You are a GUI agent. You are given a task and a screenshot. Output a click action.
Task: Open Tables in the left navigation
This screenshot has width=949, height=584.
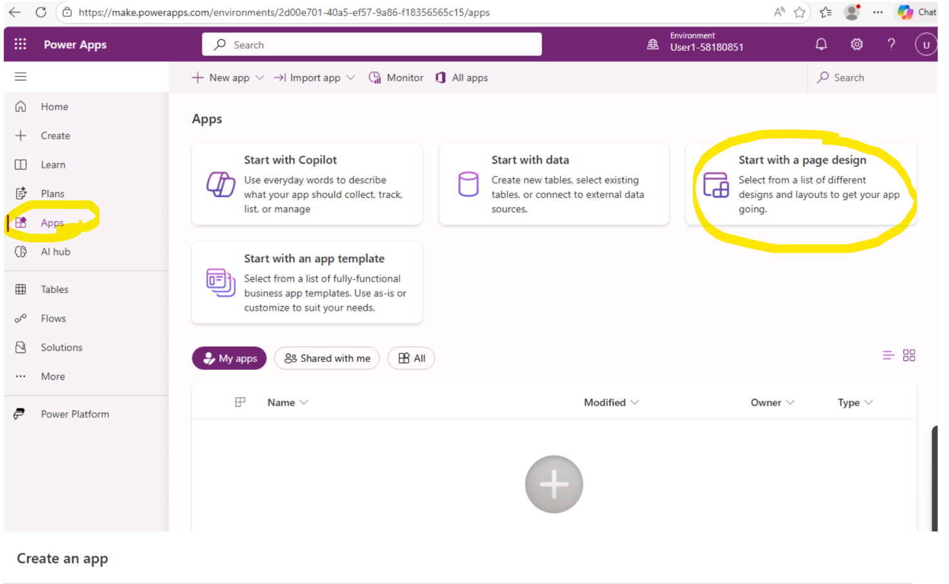click(54, 289)
